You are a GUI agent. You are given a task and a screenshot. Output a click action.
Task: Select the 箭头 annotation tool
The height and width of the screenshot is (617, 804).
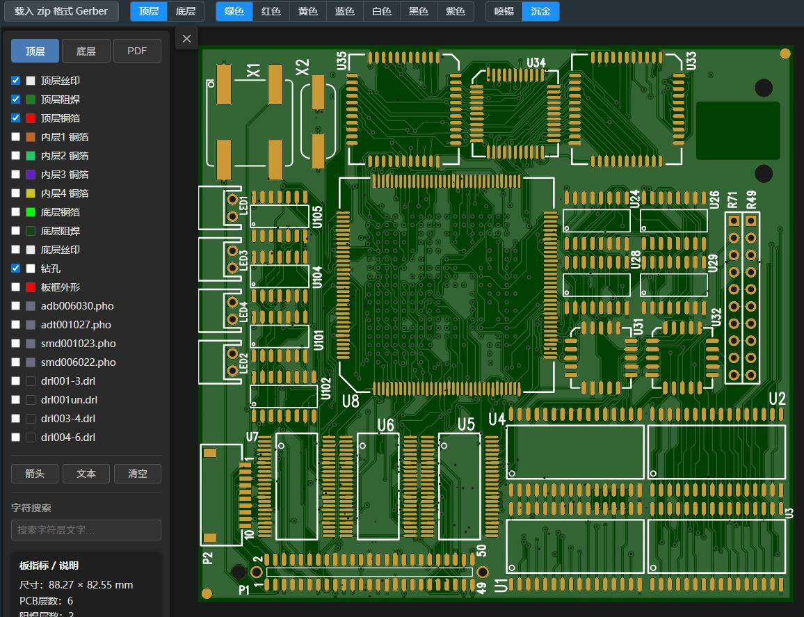coord(35,474)
